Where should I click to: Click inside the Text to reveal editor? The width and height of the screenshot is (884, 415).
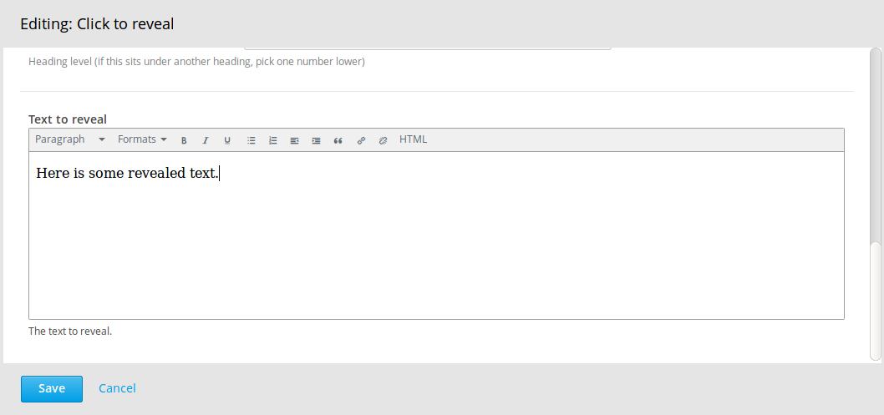pyautogui.click(x=436, y=235)
